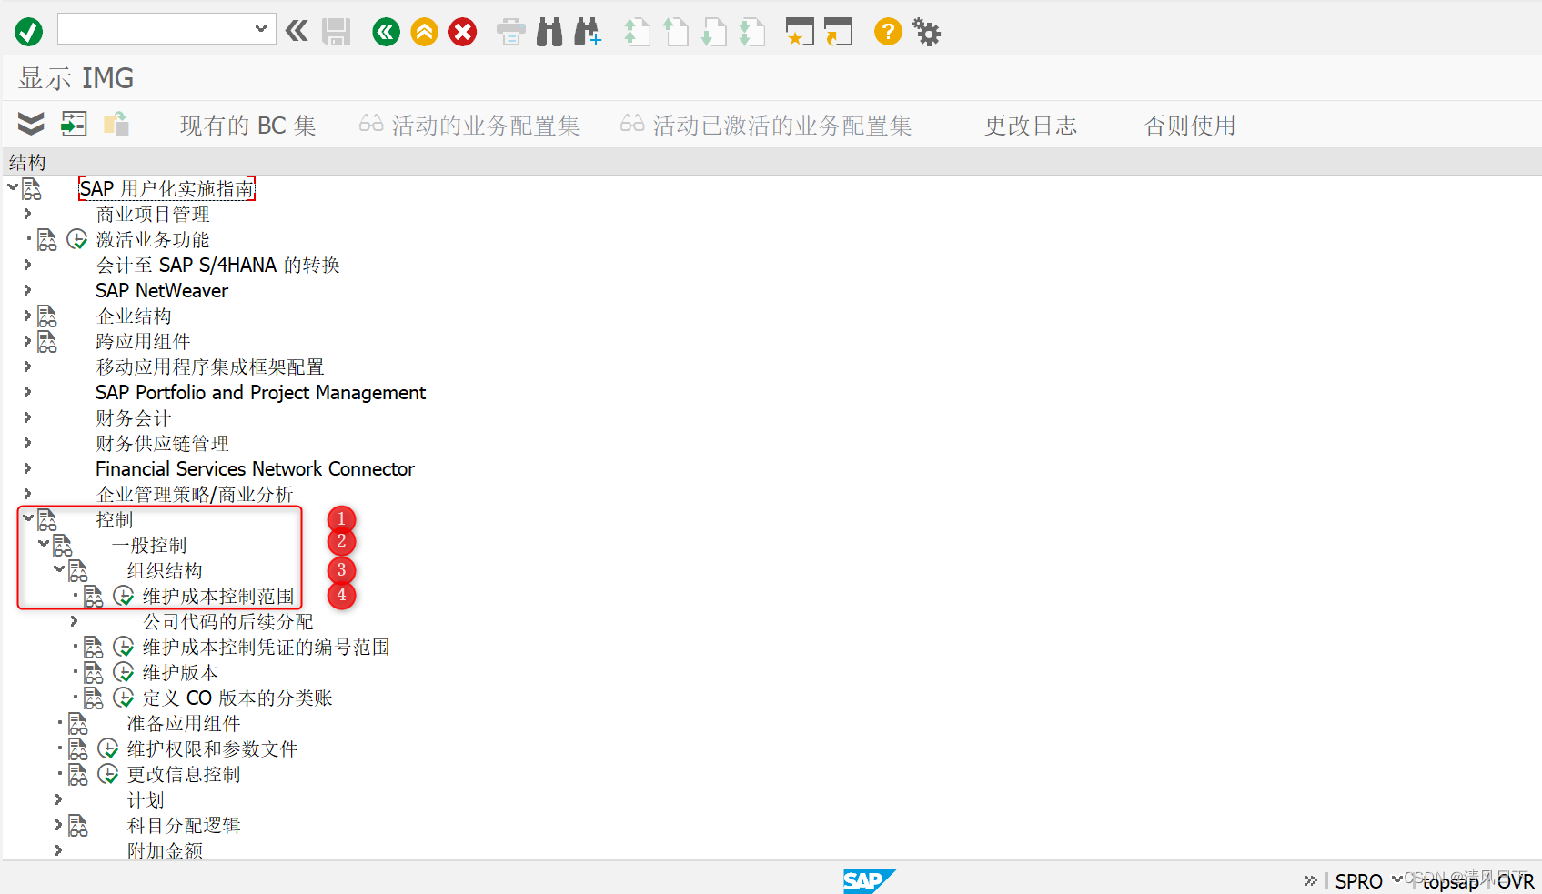Image resolution: width=1542 pixels, height=894 pixels.
Task: Expand the SAP NetWeaver node
Action: pos(27,290)
